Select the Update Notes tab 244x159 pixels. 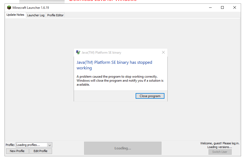15,15
